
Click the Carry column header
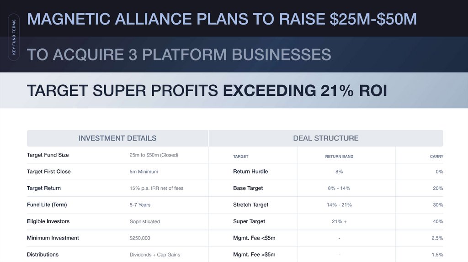[436, 157]
